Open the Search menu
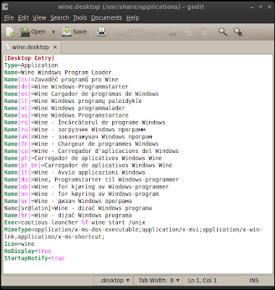Image resolution: width=275 pixels, height=290 pixels. (x=59, y=18)
